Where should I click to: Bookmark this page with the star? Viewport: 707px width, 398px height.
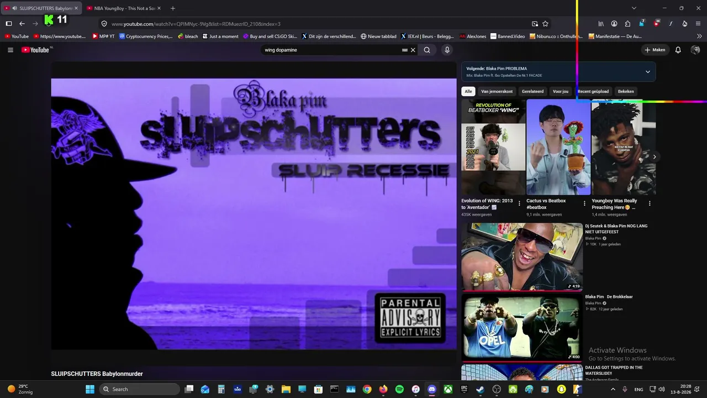tap(545, 24)
